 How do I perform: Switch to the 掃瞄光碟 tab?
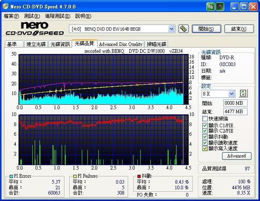point(156,44)
